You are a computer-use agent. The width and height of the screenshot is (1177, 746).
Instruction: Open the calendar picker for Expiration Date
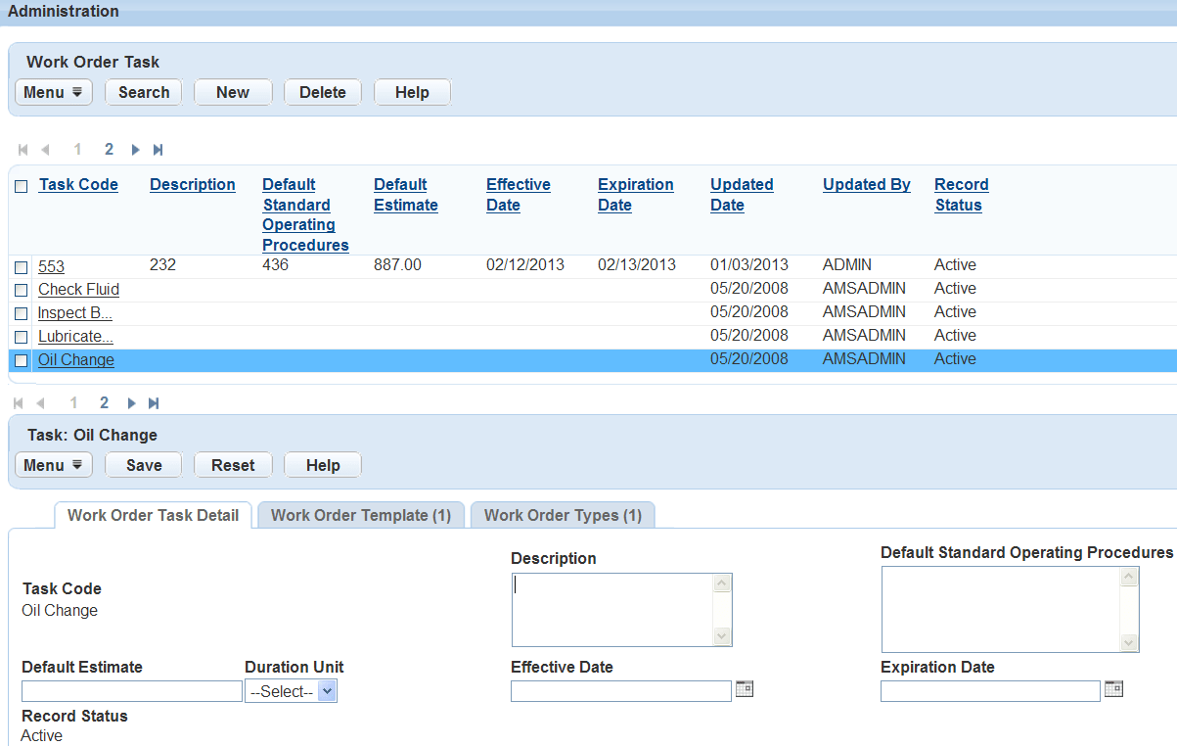pos(1113,689)
